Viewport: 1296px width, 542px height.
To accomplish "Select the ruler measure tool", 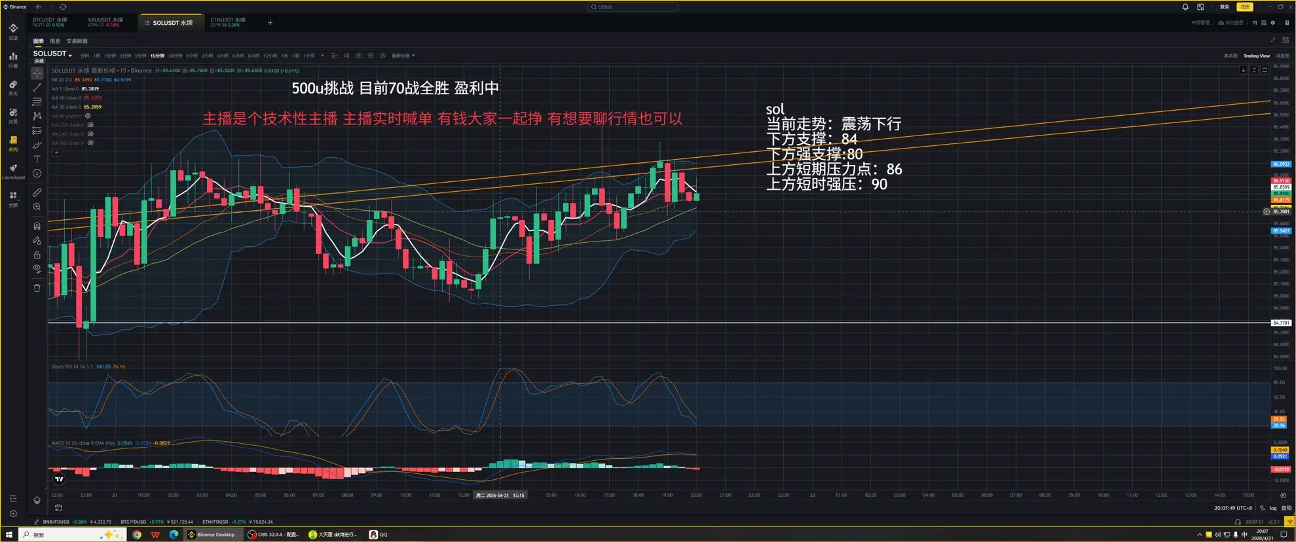I will 37,192.
